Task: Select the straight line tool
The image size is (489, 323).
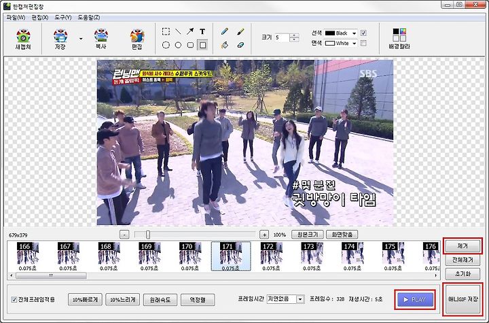Action: pos(178,31)
